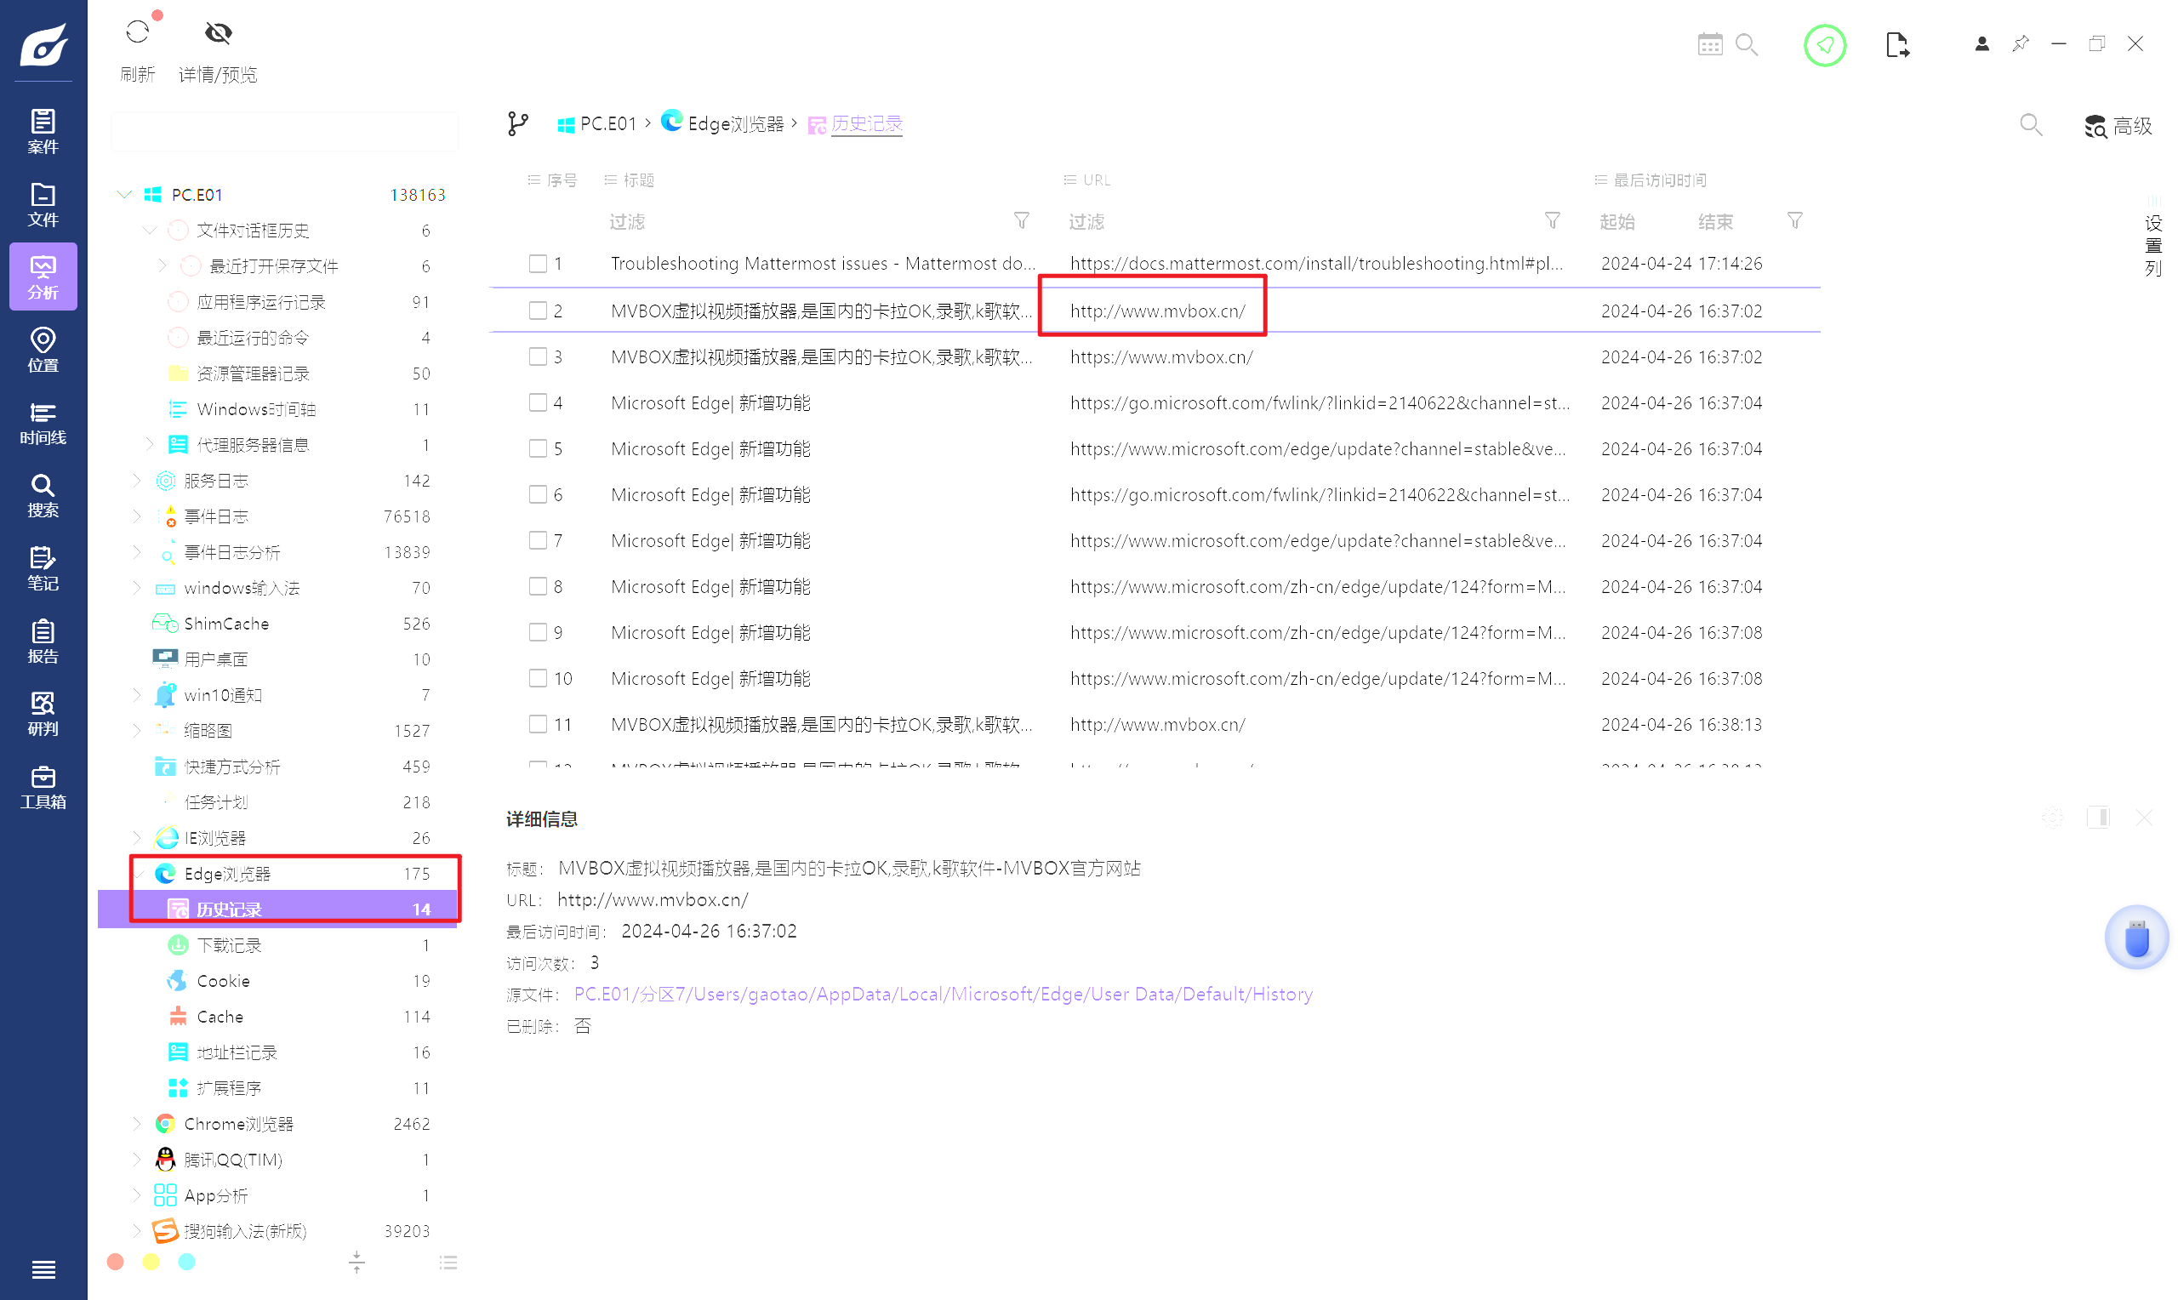Click the 位置 location sidebar icon
The width and height of the screenshot is (2178, 1300).
(43, 349)
